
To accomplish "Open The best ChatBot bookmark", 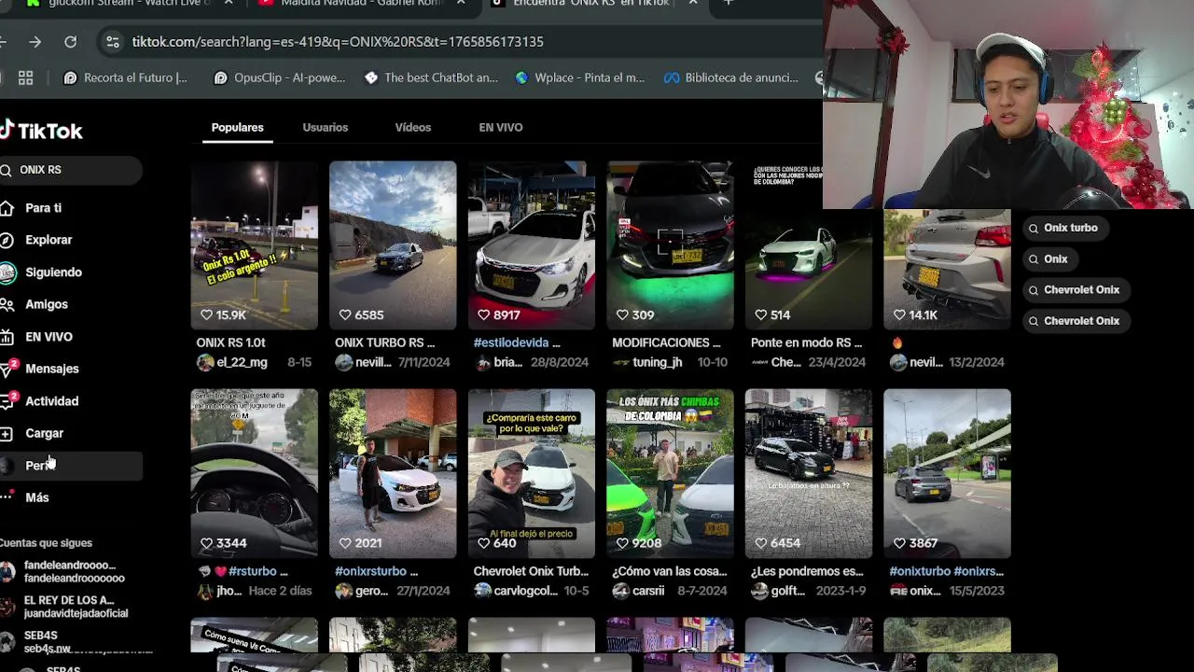I will click(431, 78).
